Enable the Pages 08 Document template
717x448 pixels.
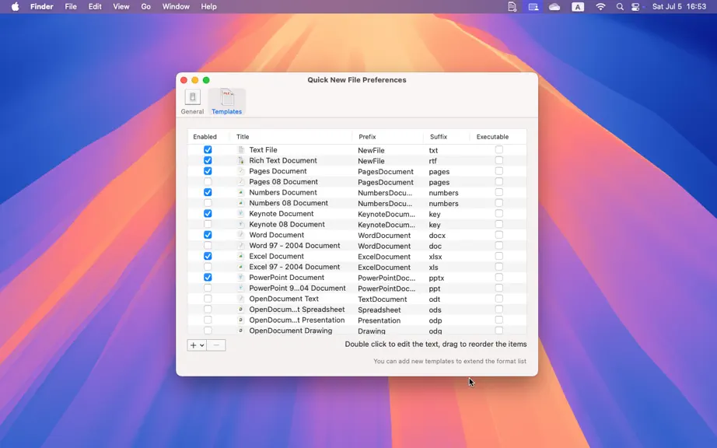click(x=208, y=181)
